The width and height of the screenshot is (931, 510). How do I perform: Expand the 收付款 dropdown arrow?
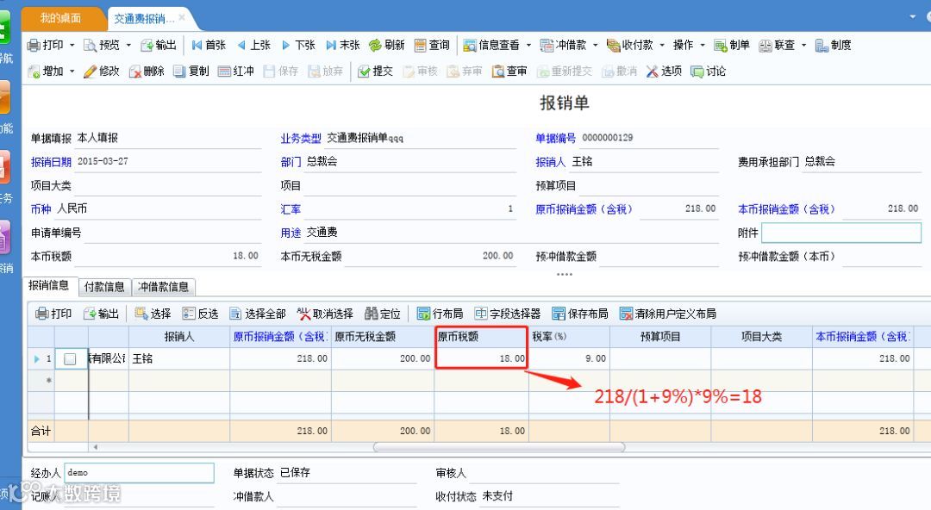click(661, 45)
